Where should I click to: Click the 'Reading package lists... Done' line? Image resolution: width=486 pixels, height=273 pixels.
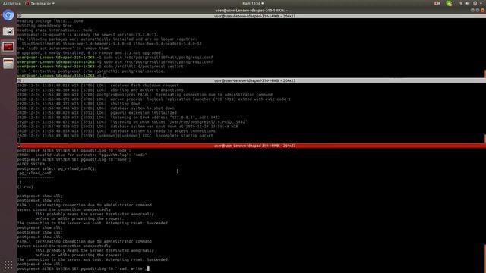[x=50, y=21]
